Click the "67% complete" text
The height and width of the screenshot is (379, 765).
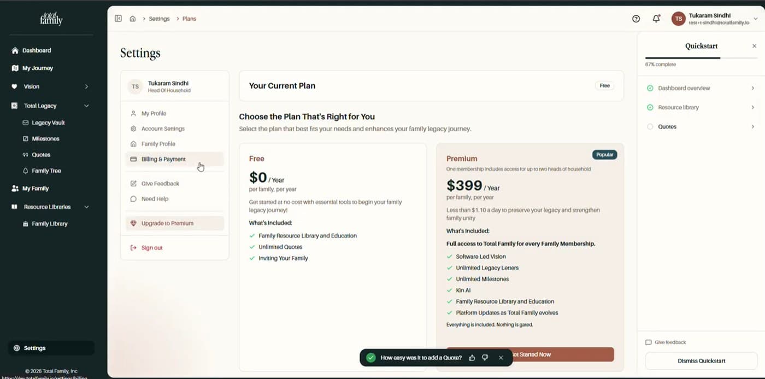point(661,65)
